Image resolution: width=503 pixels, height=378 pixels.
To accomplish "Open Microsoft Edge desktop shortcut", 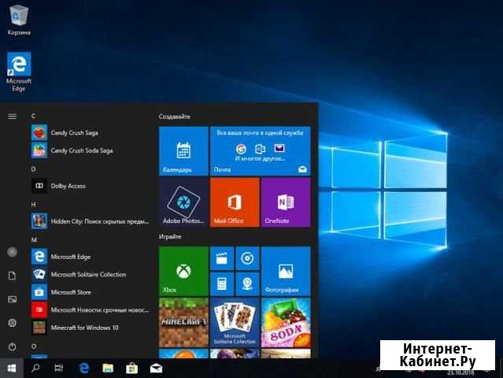I will point(19,72).
